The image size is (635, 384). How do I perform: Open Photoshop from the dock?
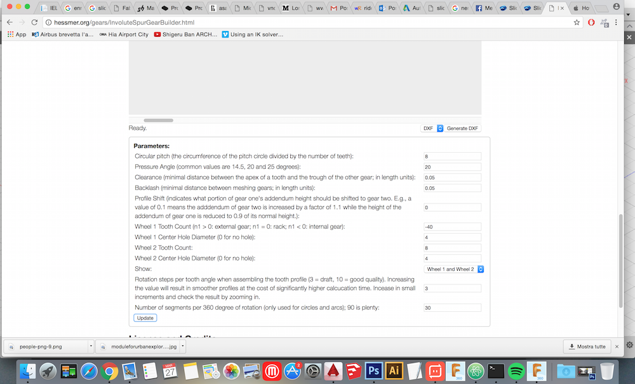pos(374,371)
